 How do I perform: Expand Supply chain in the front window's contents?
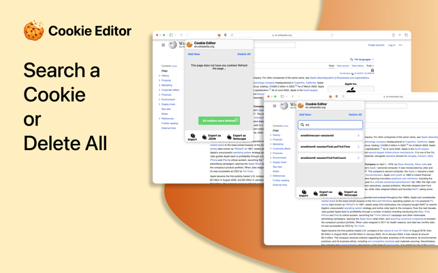(x=270, y=162)
